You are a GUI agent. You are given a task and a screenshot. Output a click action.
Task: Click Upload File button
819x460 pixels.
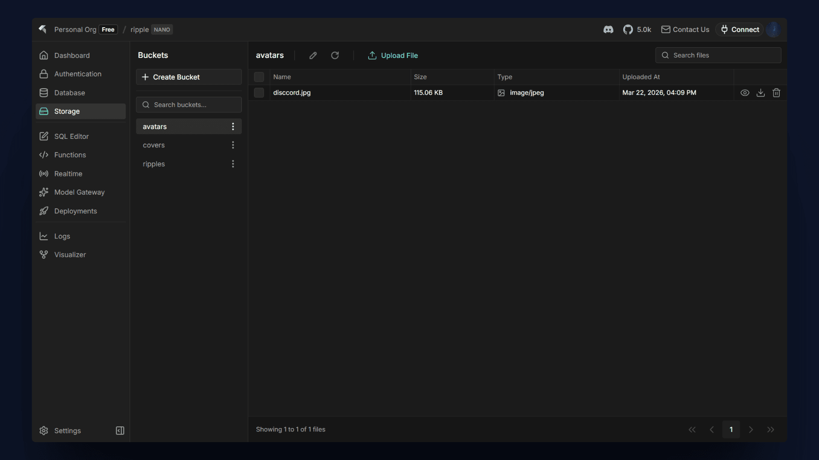(x=393, y=55)
